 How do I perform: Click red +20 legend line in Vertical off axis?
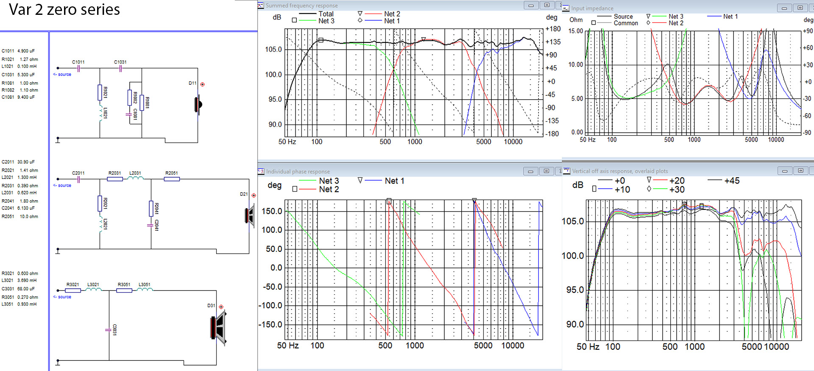[x=660, y=181]
